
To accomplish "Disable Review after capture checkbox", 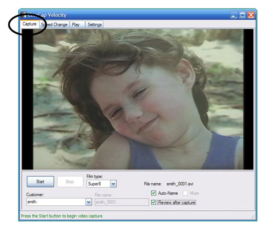I will [x=154, y=202].
